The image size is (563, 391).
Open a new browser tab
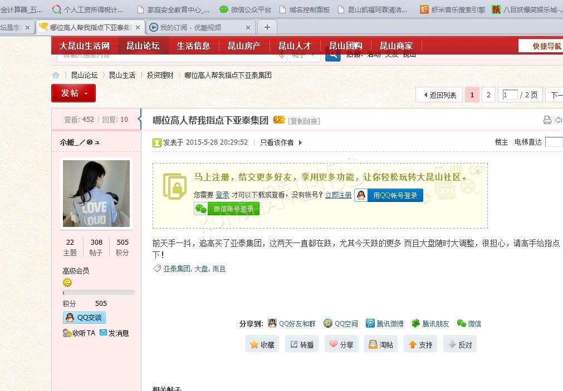267,27
